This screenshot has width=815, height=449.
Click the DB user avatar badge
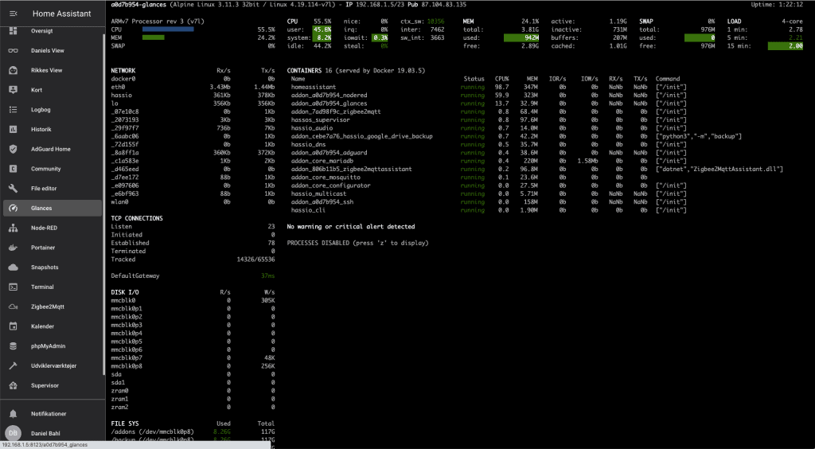[x=13, y=433]
